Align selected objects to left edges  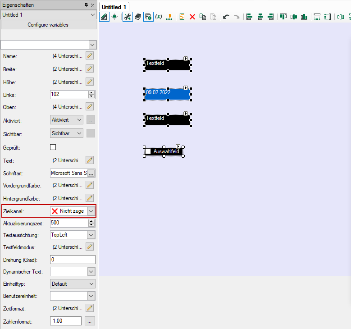(x=249, y=17)
